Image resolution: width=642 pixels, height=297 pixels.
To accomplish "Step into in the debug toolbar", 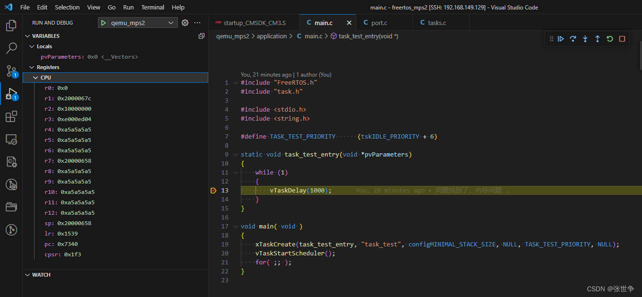I will pyautogui.click(x=585, y=39).
